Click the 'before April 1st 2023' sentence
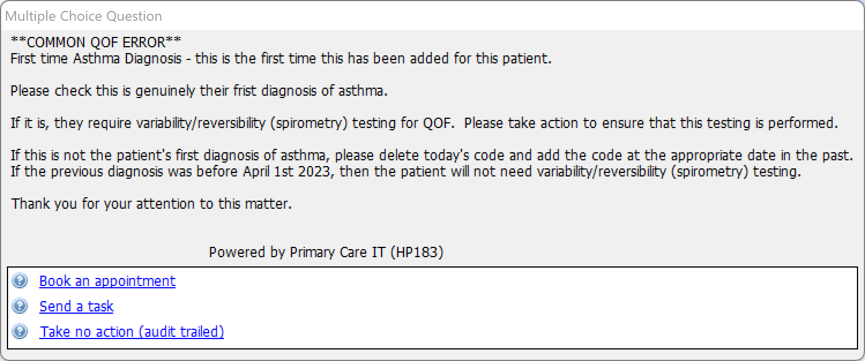The image size is (865, 361). point(406,172)
